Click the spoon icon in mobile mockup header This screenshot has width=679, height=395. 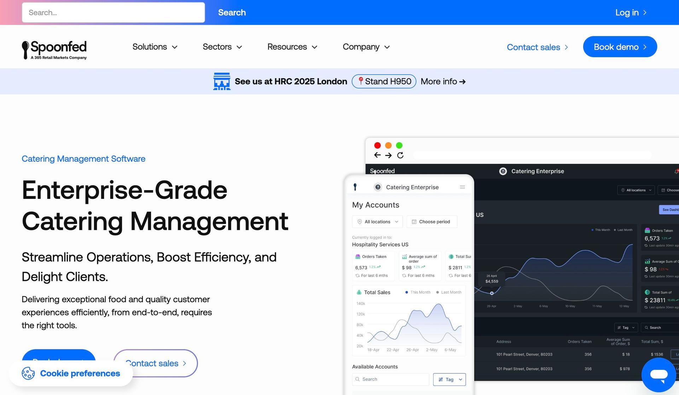355,187
